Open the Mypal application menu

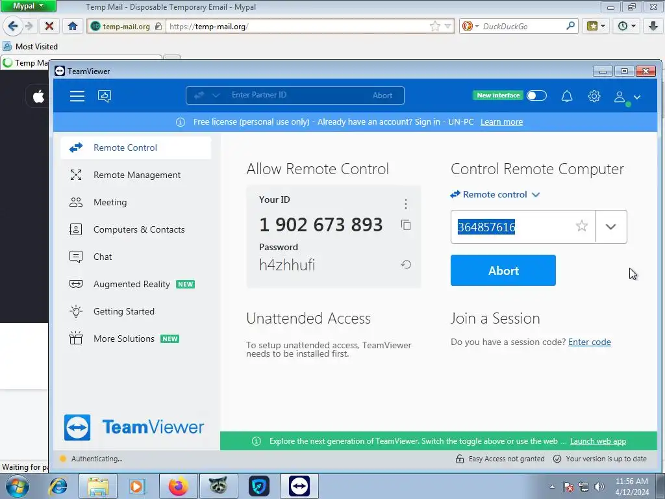(28, 6)
